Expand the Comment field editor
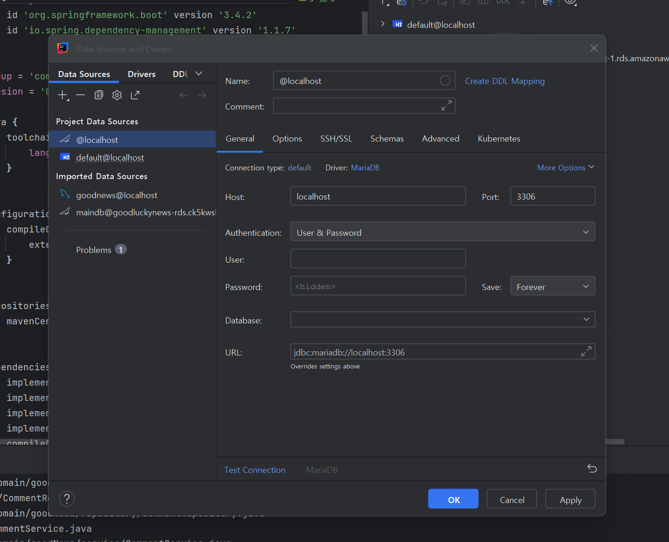This screenshot has height=542, width=669. (x=446, y=106)
